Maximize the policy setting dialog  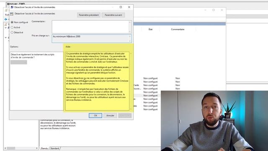121,7
